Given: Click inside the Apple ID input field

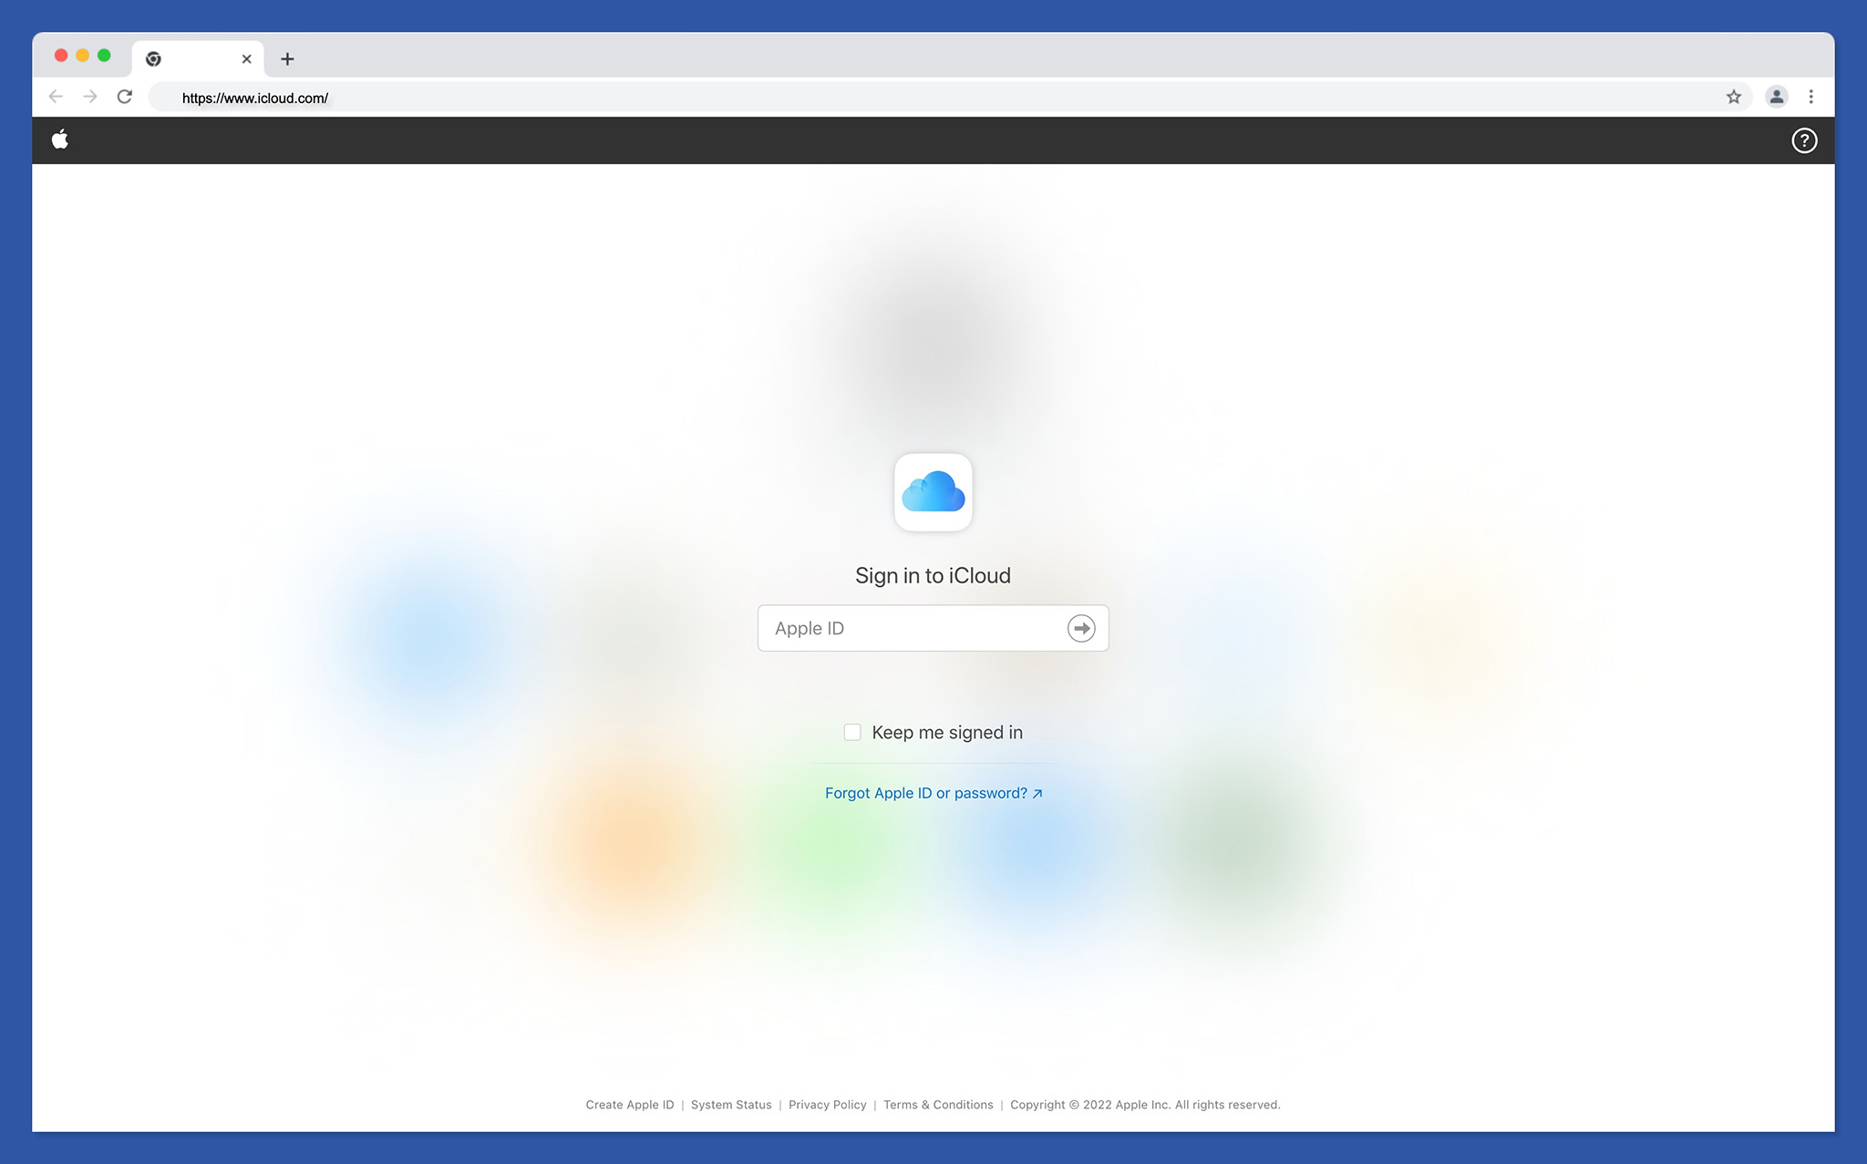Looking at the screenshot, I should tap(903, 628).
